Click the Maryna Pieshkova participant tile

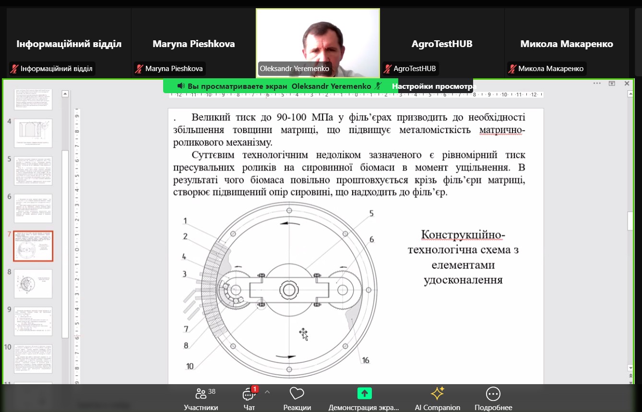coord(193,42)
